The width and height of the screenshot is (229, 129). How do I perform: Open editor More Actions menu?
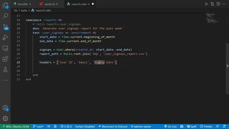[224, 4]
